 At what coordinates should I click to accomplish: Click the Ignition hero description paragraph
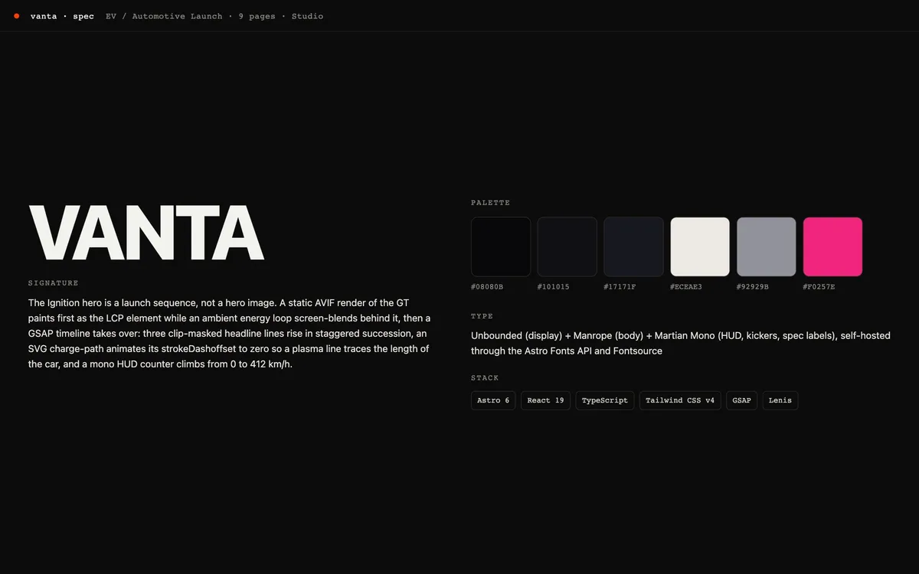click(230, 334)
